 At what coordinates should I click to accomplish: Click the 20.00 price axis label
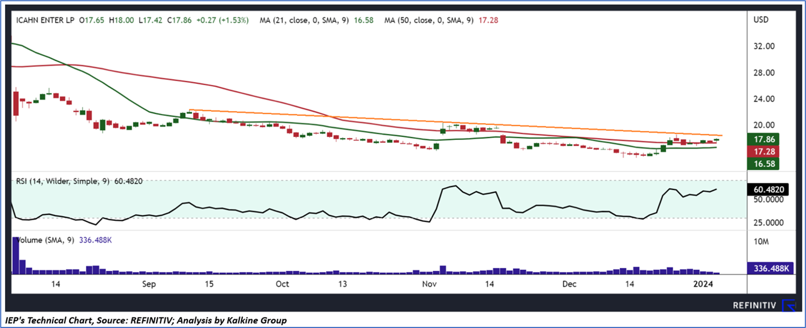[763, 125]
